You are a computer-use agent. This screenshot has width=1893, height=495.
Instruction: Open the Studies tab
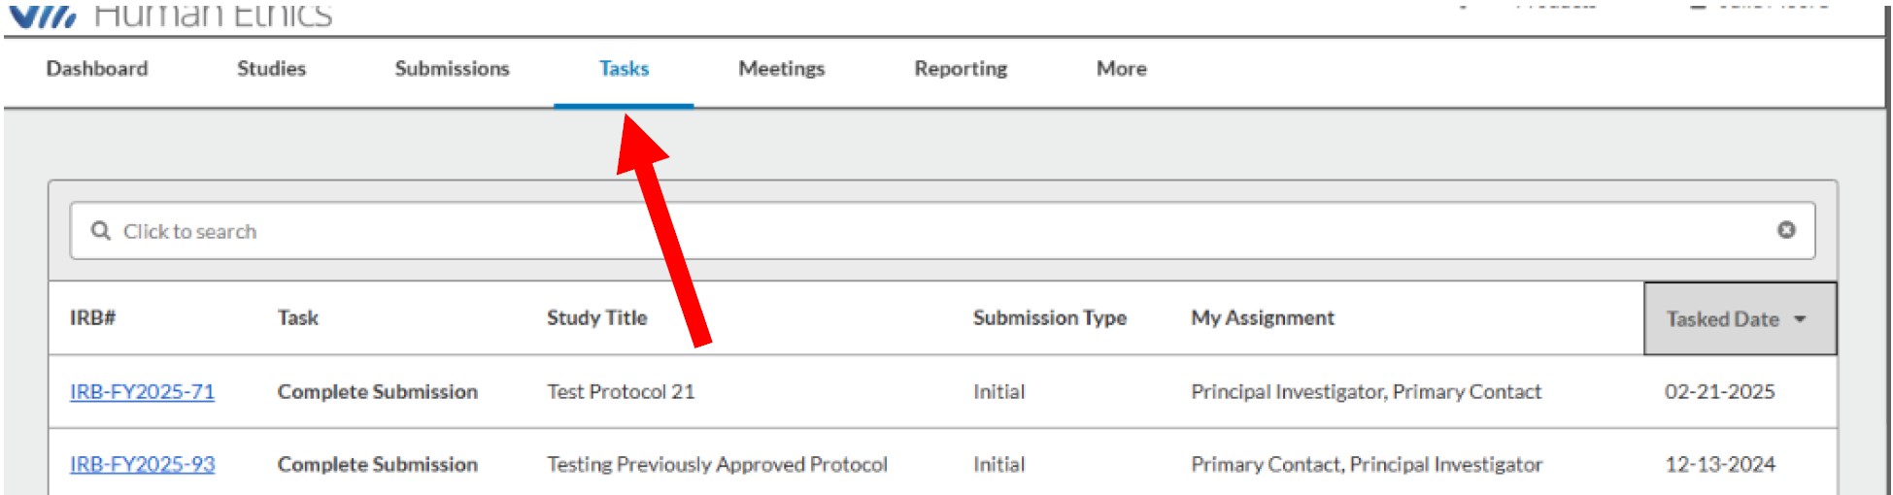pos(271,69)
